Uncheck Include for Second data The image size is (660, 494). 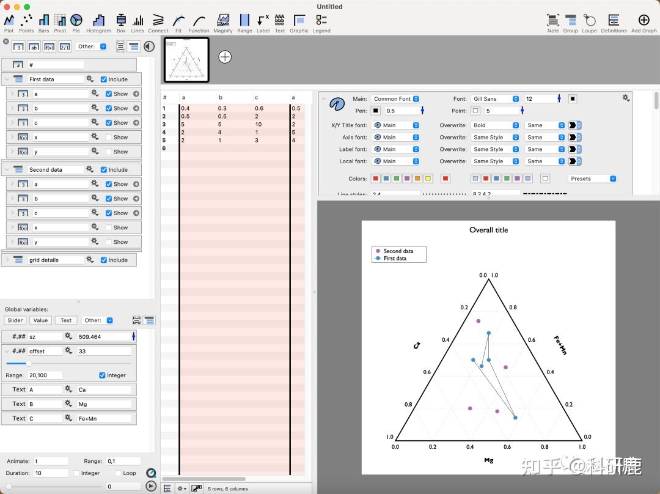click(x=105, y=169)
